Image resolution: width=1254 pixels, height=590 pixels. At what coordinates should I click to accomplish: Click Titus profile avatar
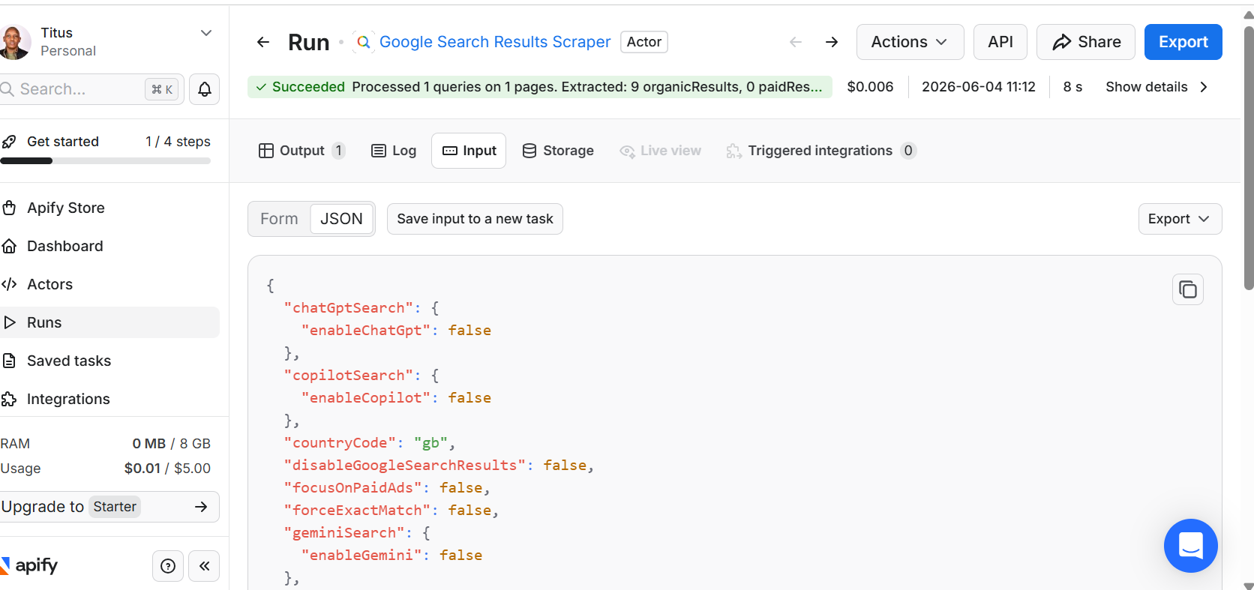coord(14,42)
